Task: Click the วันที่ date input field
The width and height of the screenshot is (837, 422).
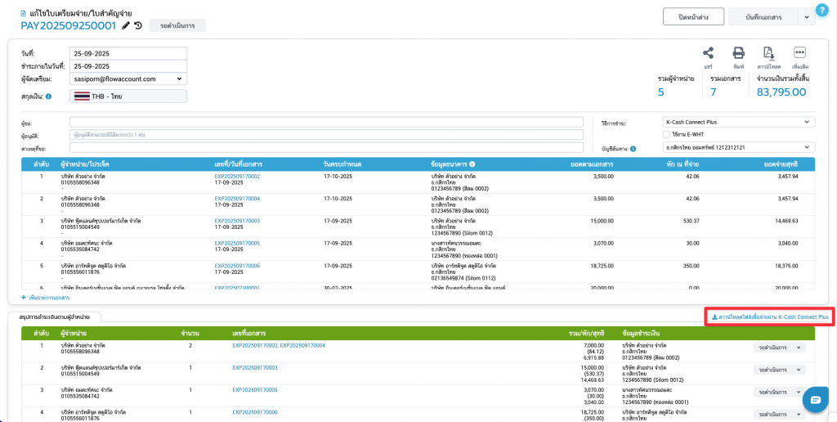Action: [x=128, y=53]
